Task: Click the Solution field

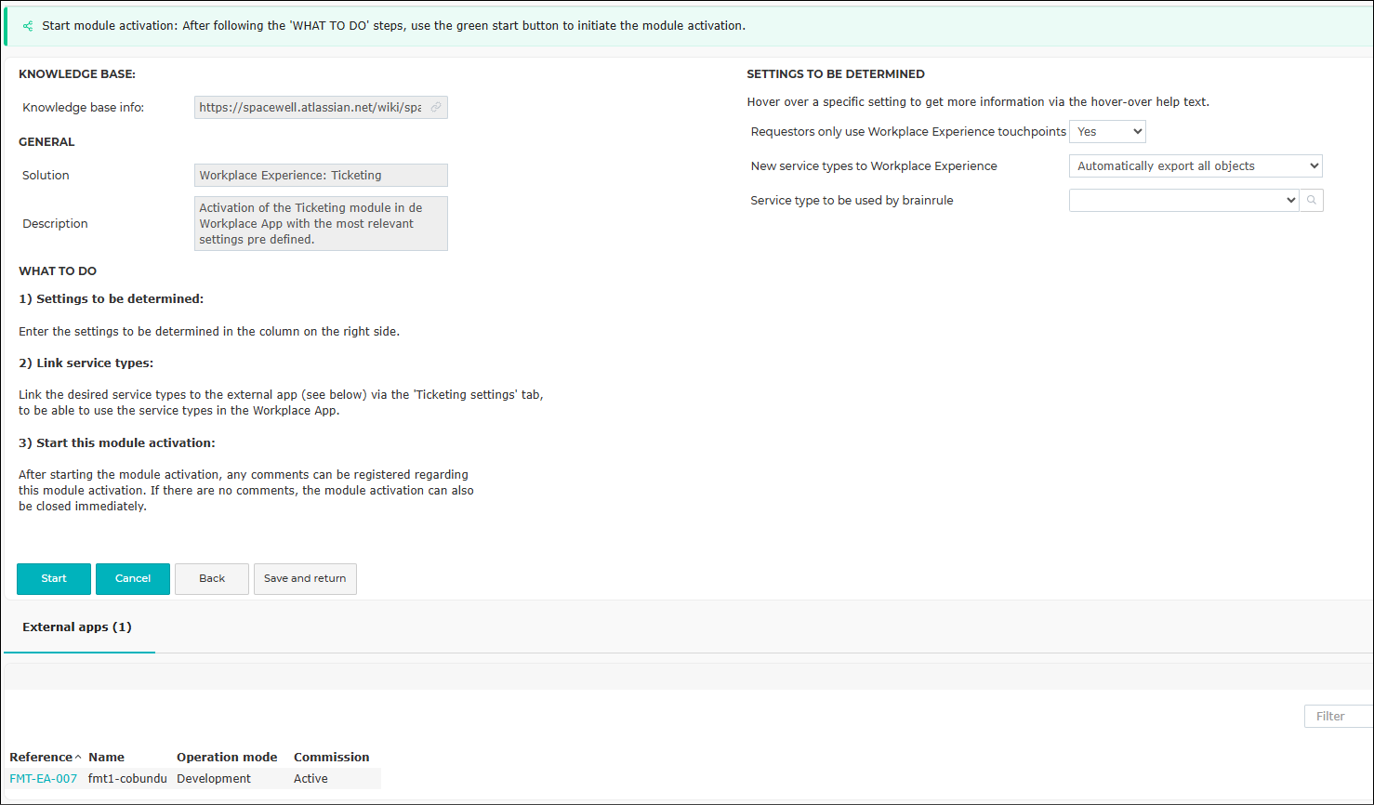Action: (x=321, y=176)
